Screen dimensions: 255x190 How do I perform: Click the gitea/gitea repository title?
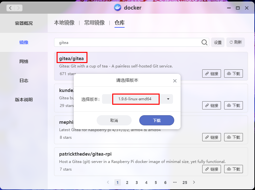click(72, 59)
